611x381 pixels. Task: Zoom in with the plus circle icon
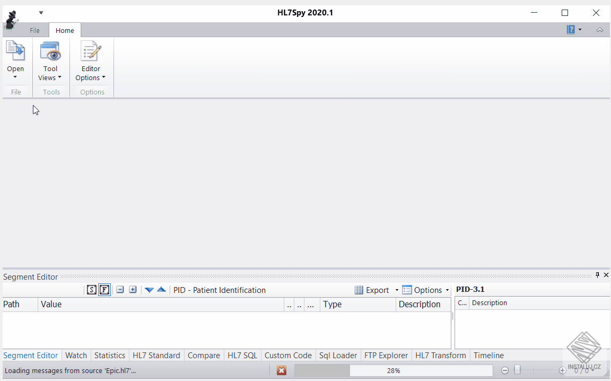tap(562, 370)
